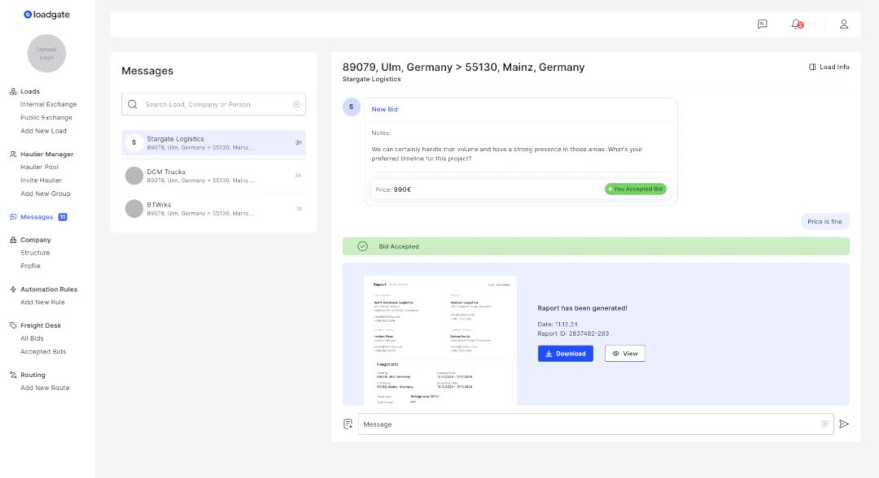Clear the search field with the circular x

tap(296, 104)
